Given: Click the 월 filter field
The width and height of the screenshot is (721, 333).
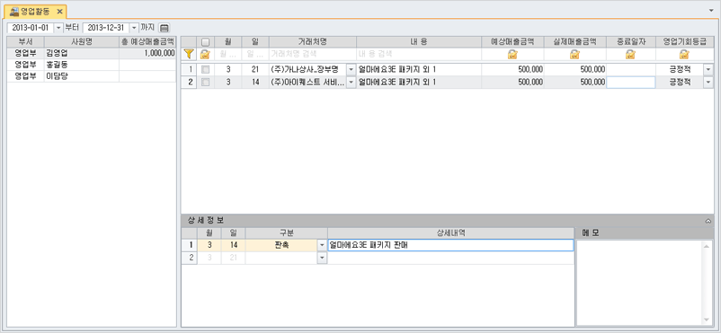Looking at the screenshot, I should tap(228, 55).
